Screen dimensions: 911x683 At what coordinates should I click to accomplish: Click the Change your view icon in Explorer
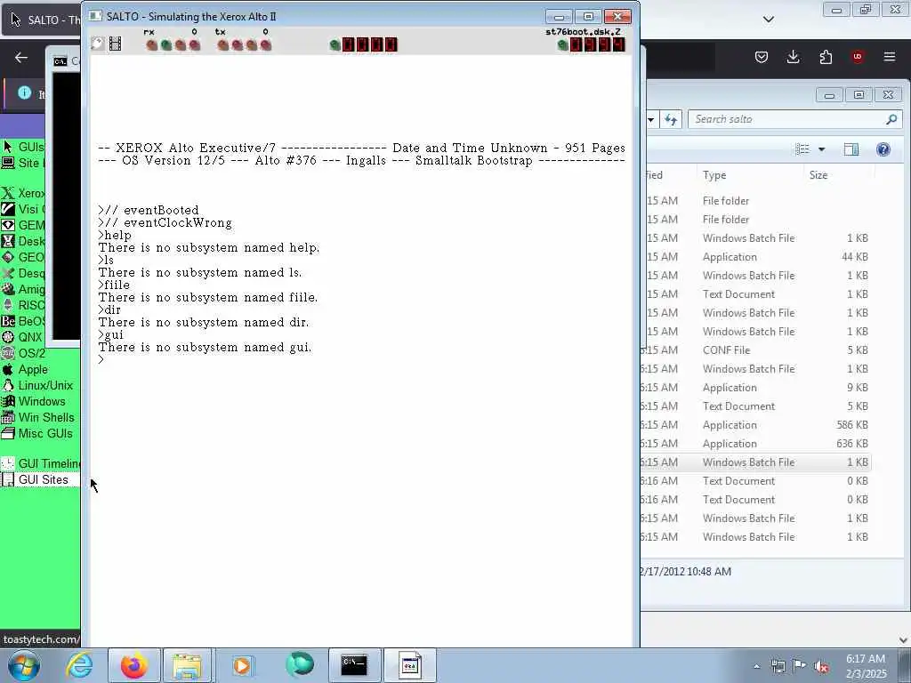[x=802, y=149]
